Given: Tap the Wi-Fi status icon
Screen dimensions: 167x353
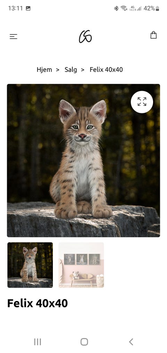Looking at the screenshot, I should tap(124, 8).
